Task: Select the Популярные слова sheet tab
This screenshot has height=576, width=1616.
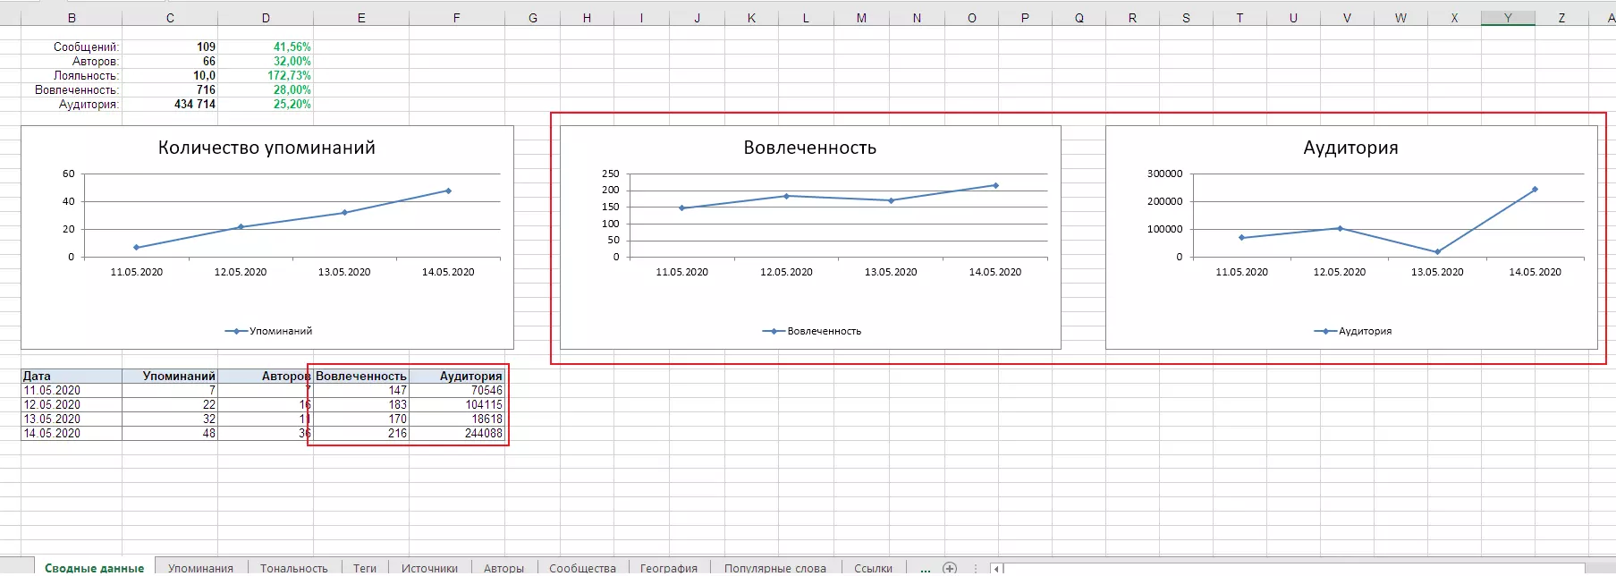Action: [x=775, y=568]
